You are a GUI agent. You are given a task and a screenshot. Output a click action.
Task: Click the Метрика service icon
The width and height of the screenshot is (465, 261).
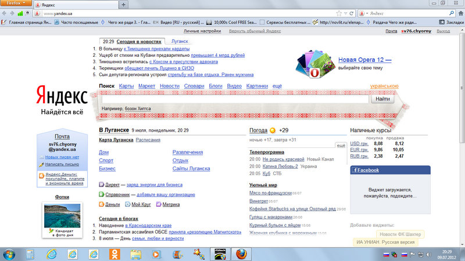coord(159,204)
